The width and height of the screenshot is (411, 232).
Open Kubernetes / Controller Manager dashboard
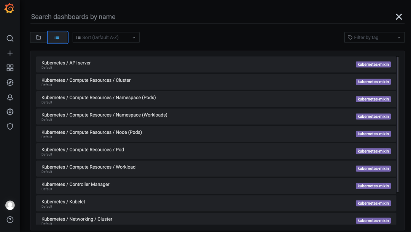(216, 186)
